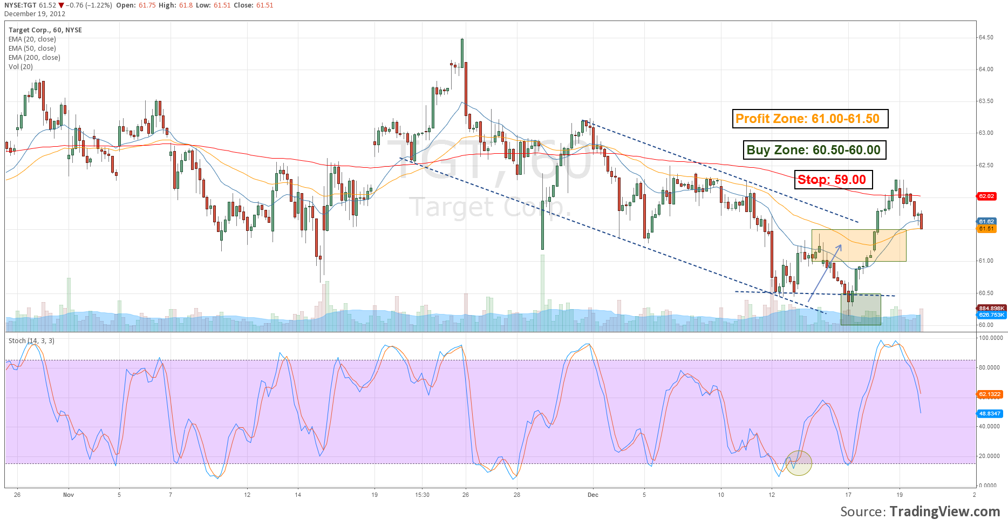Expand the Target Corp., 60, NYSE title
The width and height of the screenshot is (1008, 526).
(45, 30)
